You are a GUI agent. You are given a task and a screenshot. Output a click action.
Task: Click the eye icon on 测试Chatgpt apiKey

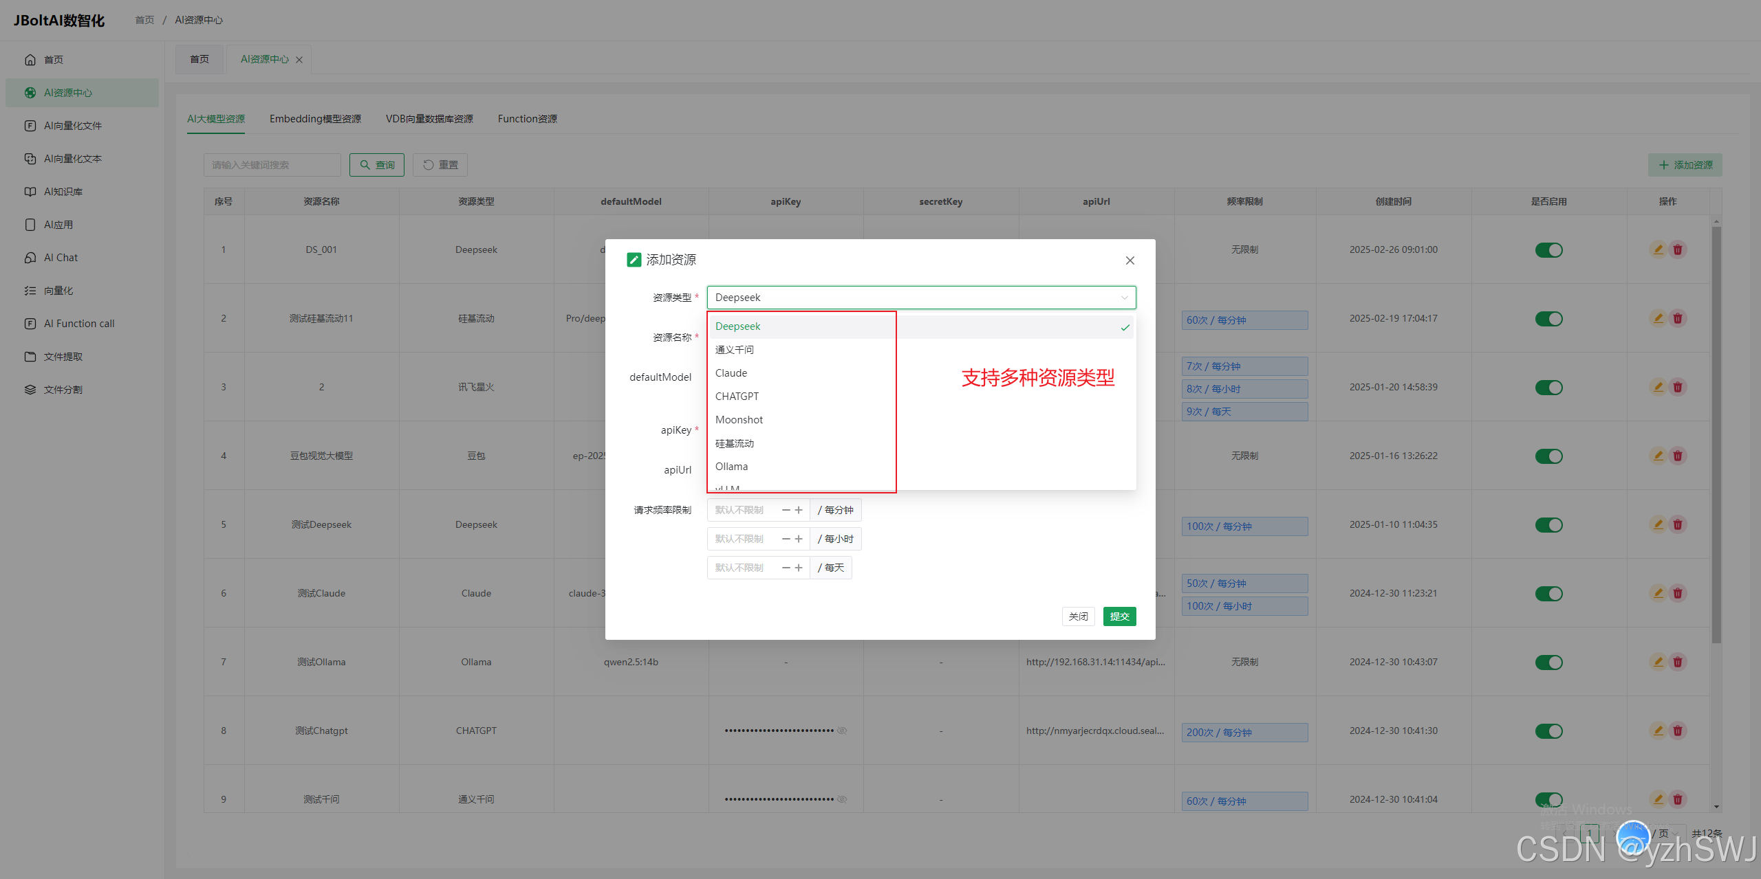(x=842, y=731)
